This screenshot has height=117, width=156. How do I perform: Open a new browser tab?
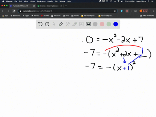point(66,6)
